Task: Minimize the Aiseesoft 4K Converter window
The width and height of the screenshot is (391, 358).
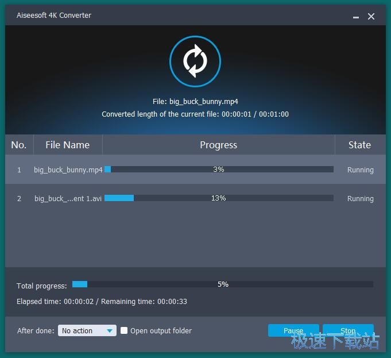Action: click(x=356, y=17)
